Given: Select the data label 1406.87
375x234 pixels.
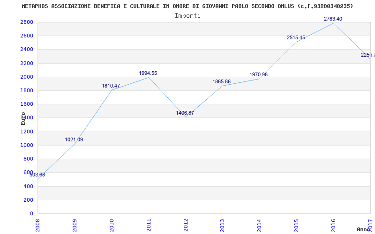Looking at the screenshot, I should click(185, 113).
